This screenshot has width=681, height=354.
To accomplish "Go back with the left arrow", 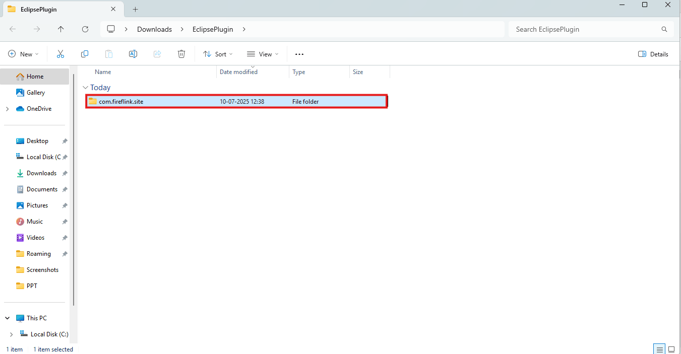I will (x=13, y=29).
